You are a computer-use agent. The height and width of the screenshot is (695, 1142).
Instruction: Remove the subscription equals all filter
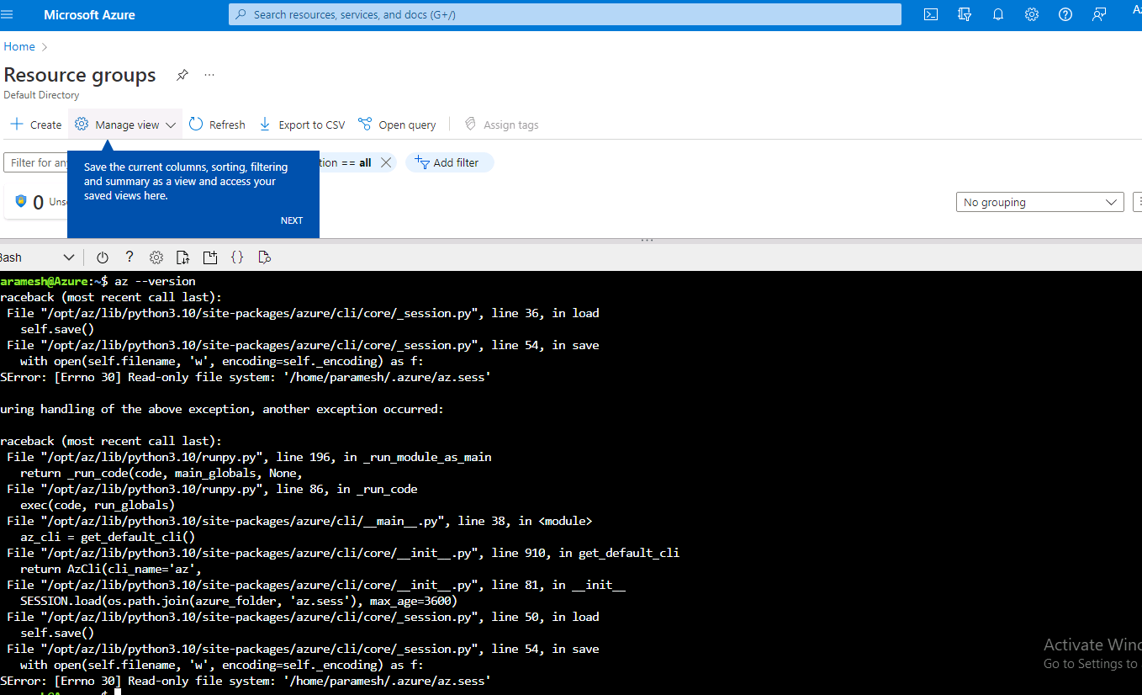click(x=386, y=162)
